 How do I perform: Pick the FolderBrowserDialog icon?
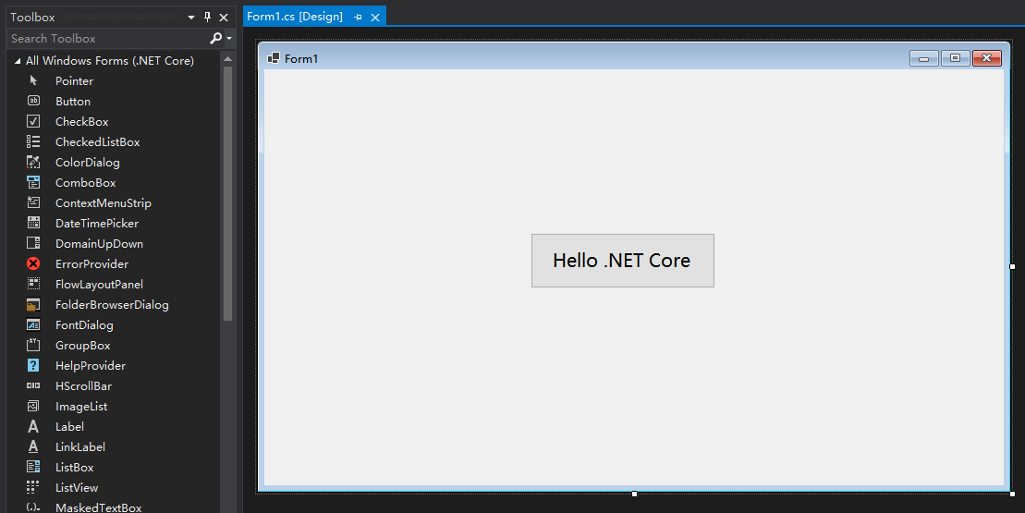click(33, 304)
